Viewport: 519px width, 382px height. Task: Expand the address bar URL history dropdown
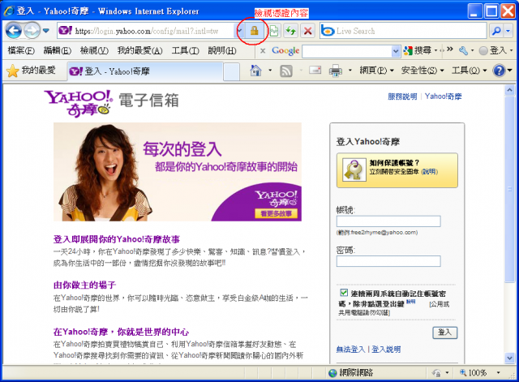tap(240, 31)
